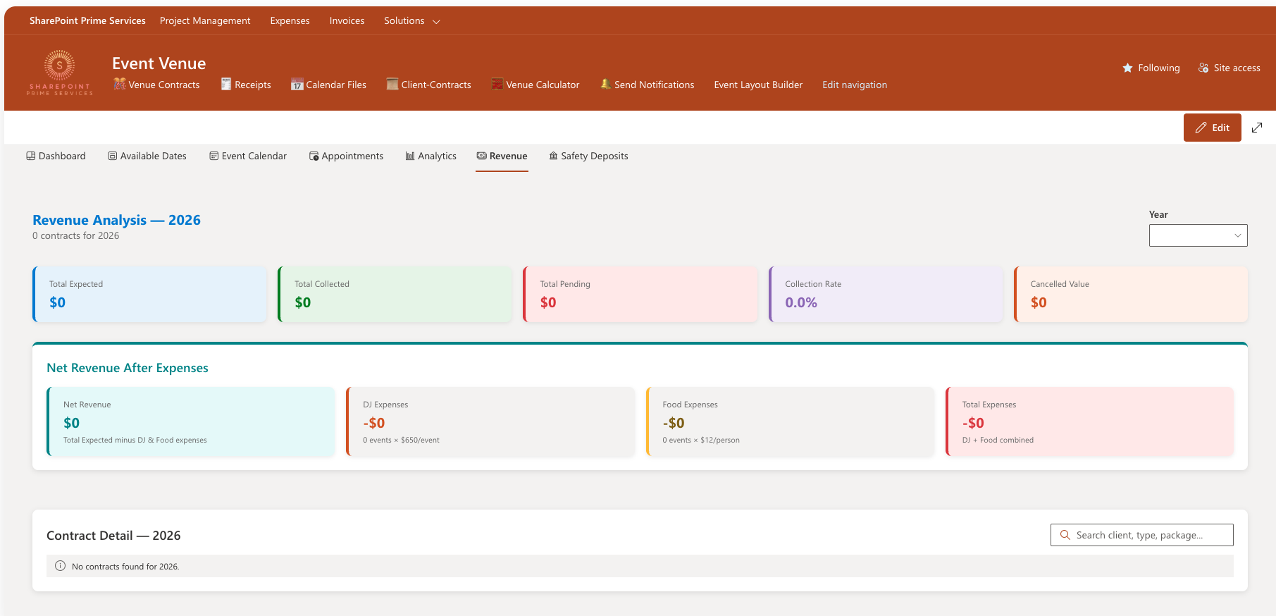Viewport: 1276px width, 616px height.
Task: Click the Food Expenses card
Action: pyautogui.click(x=790, y=421)
